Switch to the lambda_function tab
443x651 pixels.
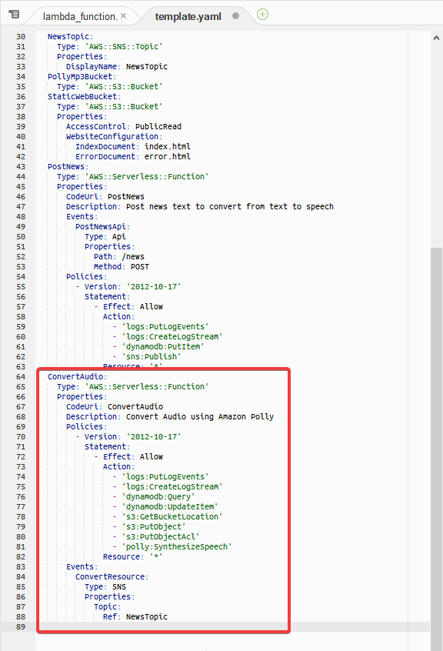tap(80, 17)
